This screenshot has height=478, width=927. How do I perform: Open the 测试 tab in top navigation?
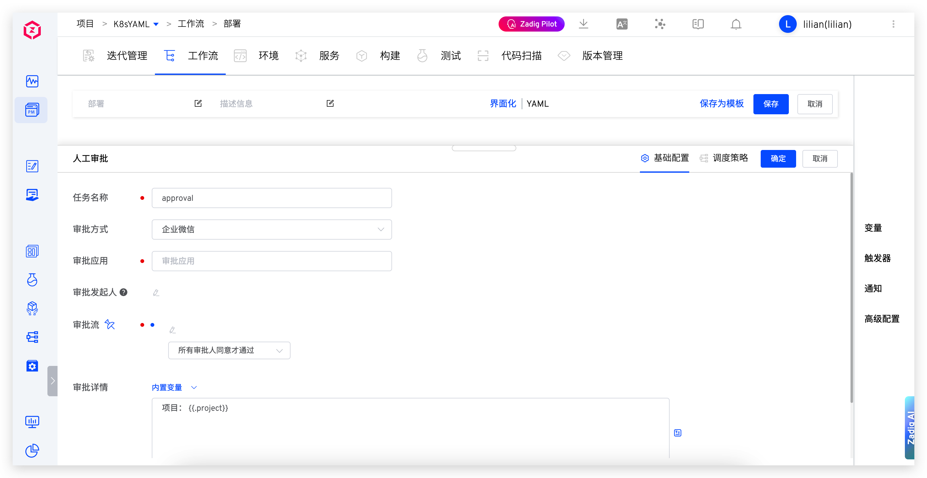(x=451, y=56)
